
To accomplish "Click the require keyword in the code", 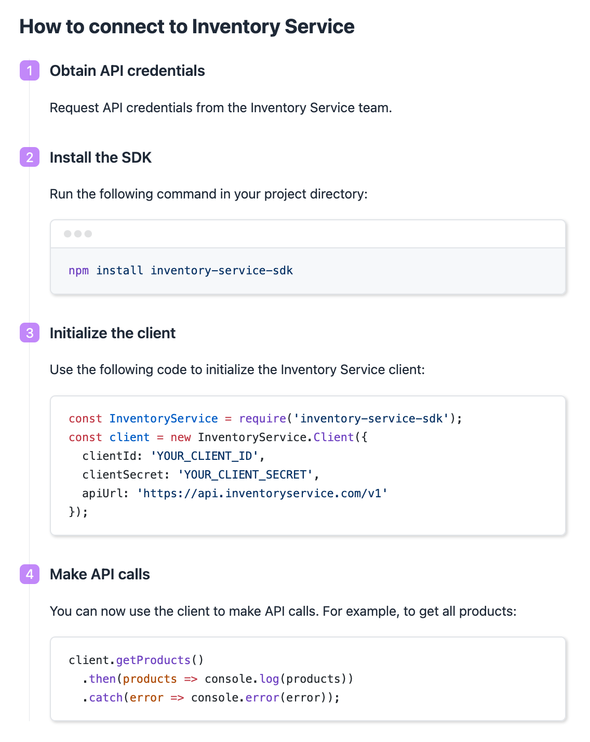I will pos(262,419).
